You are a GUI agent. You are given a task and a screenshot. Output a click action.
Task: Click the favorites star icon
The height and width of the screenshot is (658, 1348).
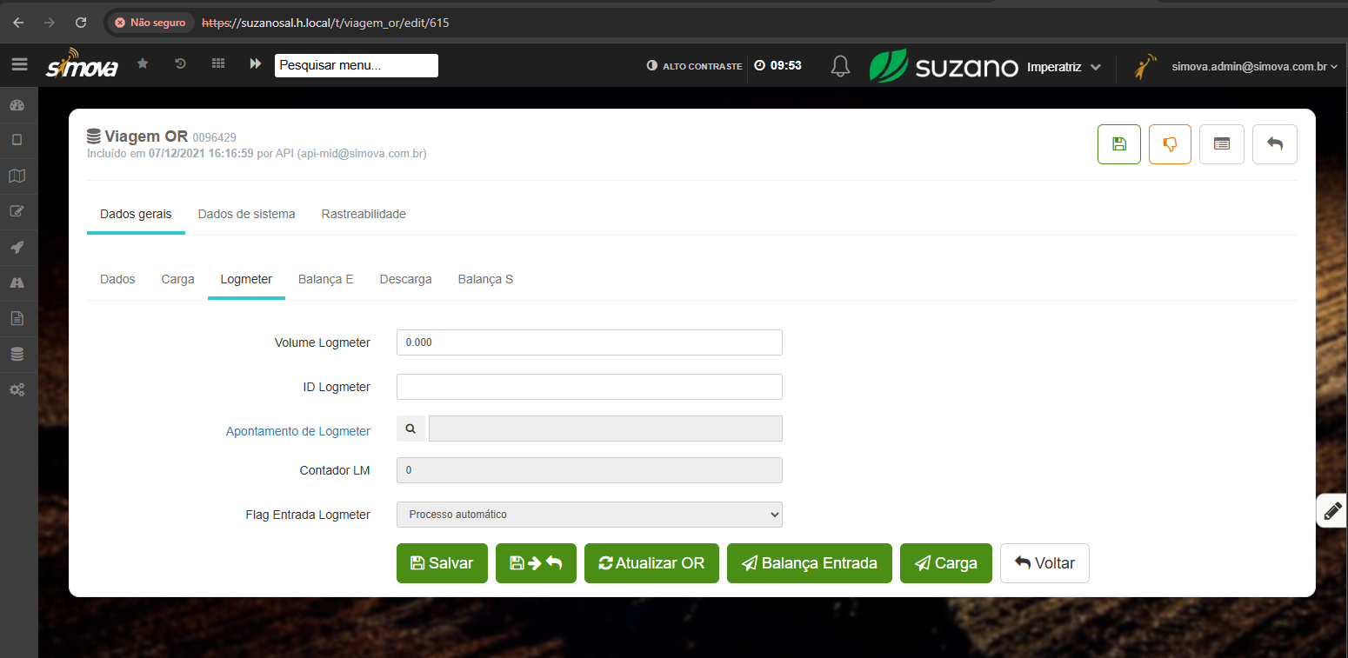tap(143, 64)
